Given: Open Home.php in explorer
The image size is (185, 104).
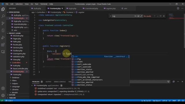Looking at the screenshot, I should (17, 75).
